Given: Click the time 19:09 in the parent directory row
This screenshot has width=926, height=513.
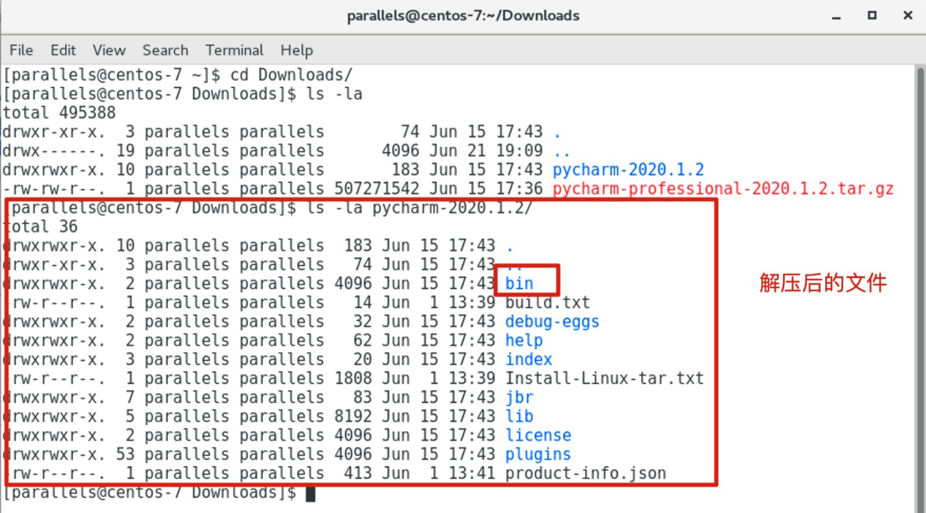Looking at the screenshot, I should [x=519, y=151].
